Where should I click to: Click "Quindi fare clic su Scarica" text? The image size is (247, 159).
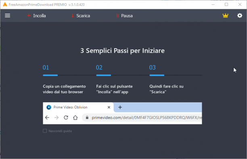click(166, 89)
